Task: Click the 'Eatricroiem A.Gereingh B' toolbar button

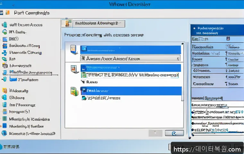Action: [x=99, y=23]
